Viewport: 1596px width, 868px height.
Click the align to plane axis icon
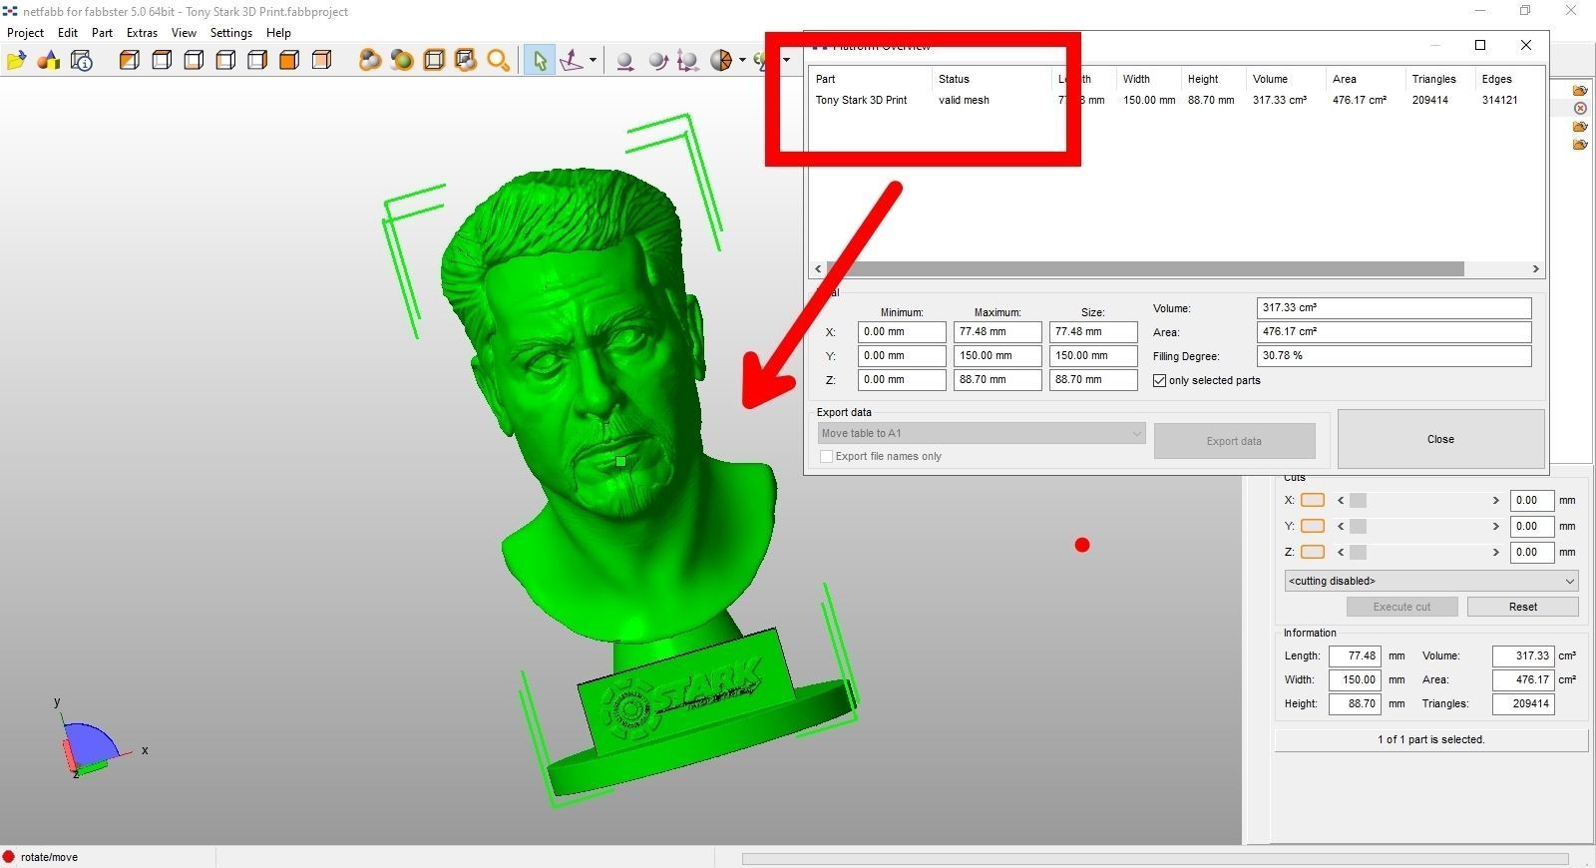point(572,61)
